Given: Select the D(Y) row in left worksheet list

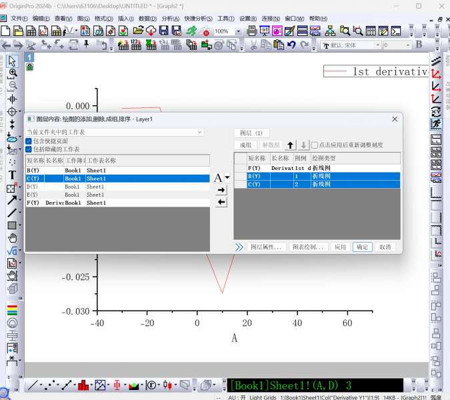Looking at the screenshot, I should tap(117, 187).
